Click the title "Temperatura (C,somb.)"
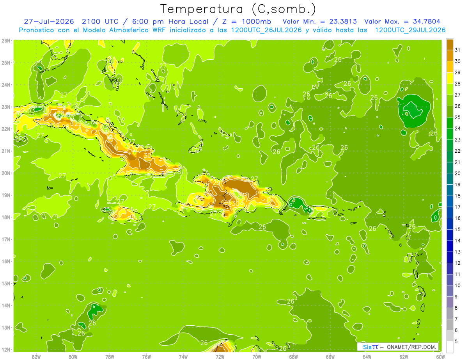The image size is (468, 362). [238, 9]
